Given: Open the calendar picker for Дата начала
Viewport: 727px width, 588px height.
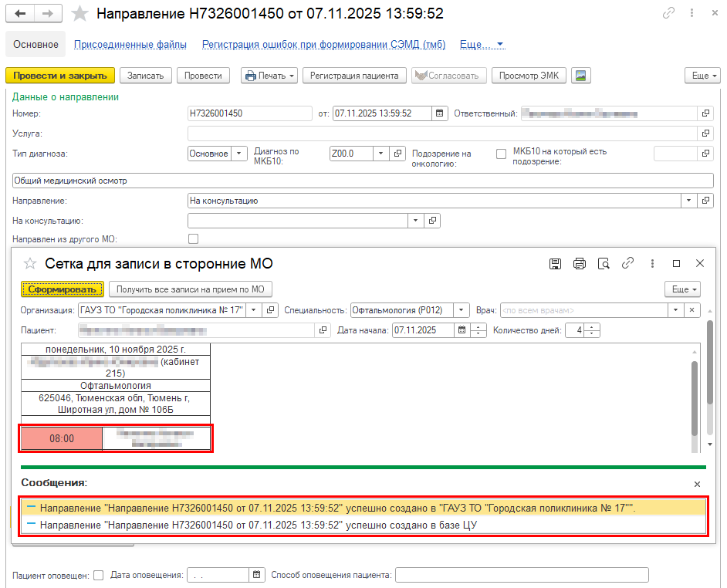Looking at the screenshot, I should coord(462,330).
